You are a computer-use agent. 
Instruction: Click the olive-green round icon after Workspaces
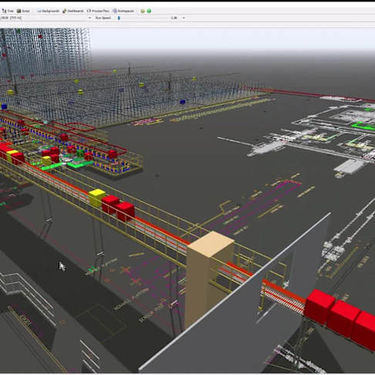click(x=143, y=11)
